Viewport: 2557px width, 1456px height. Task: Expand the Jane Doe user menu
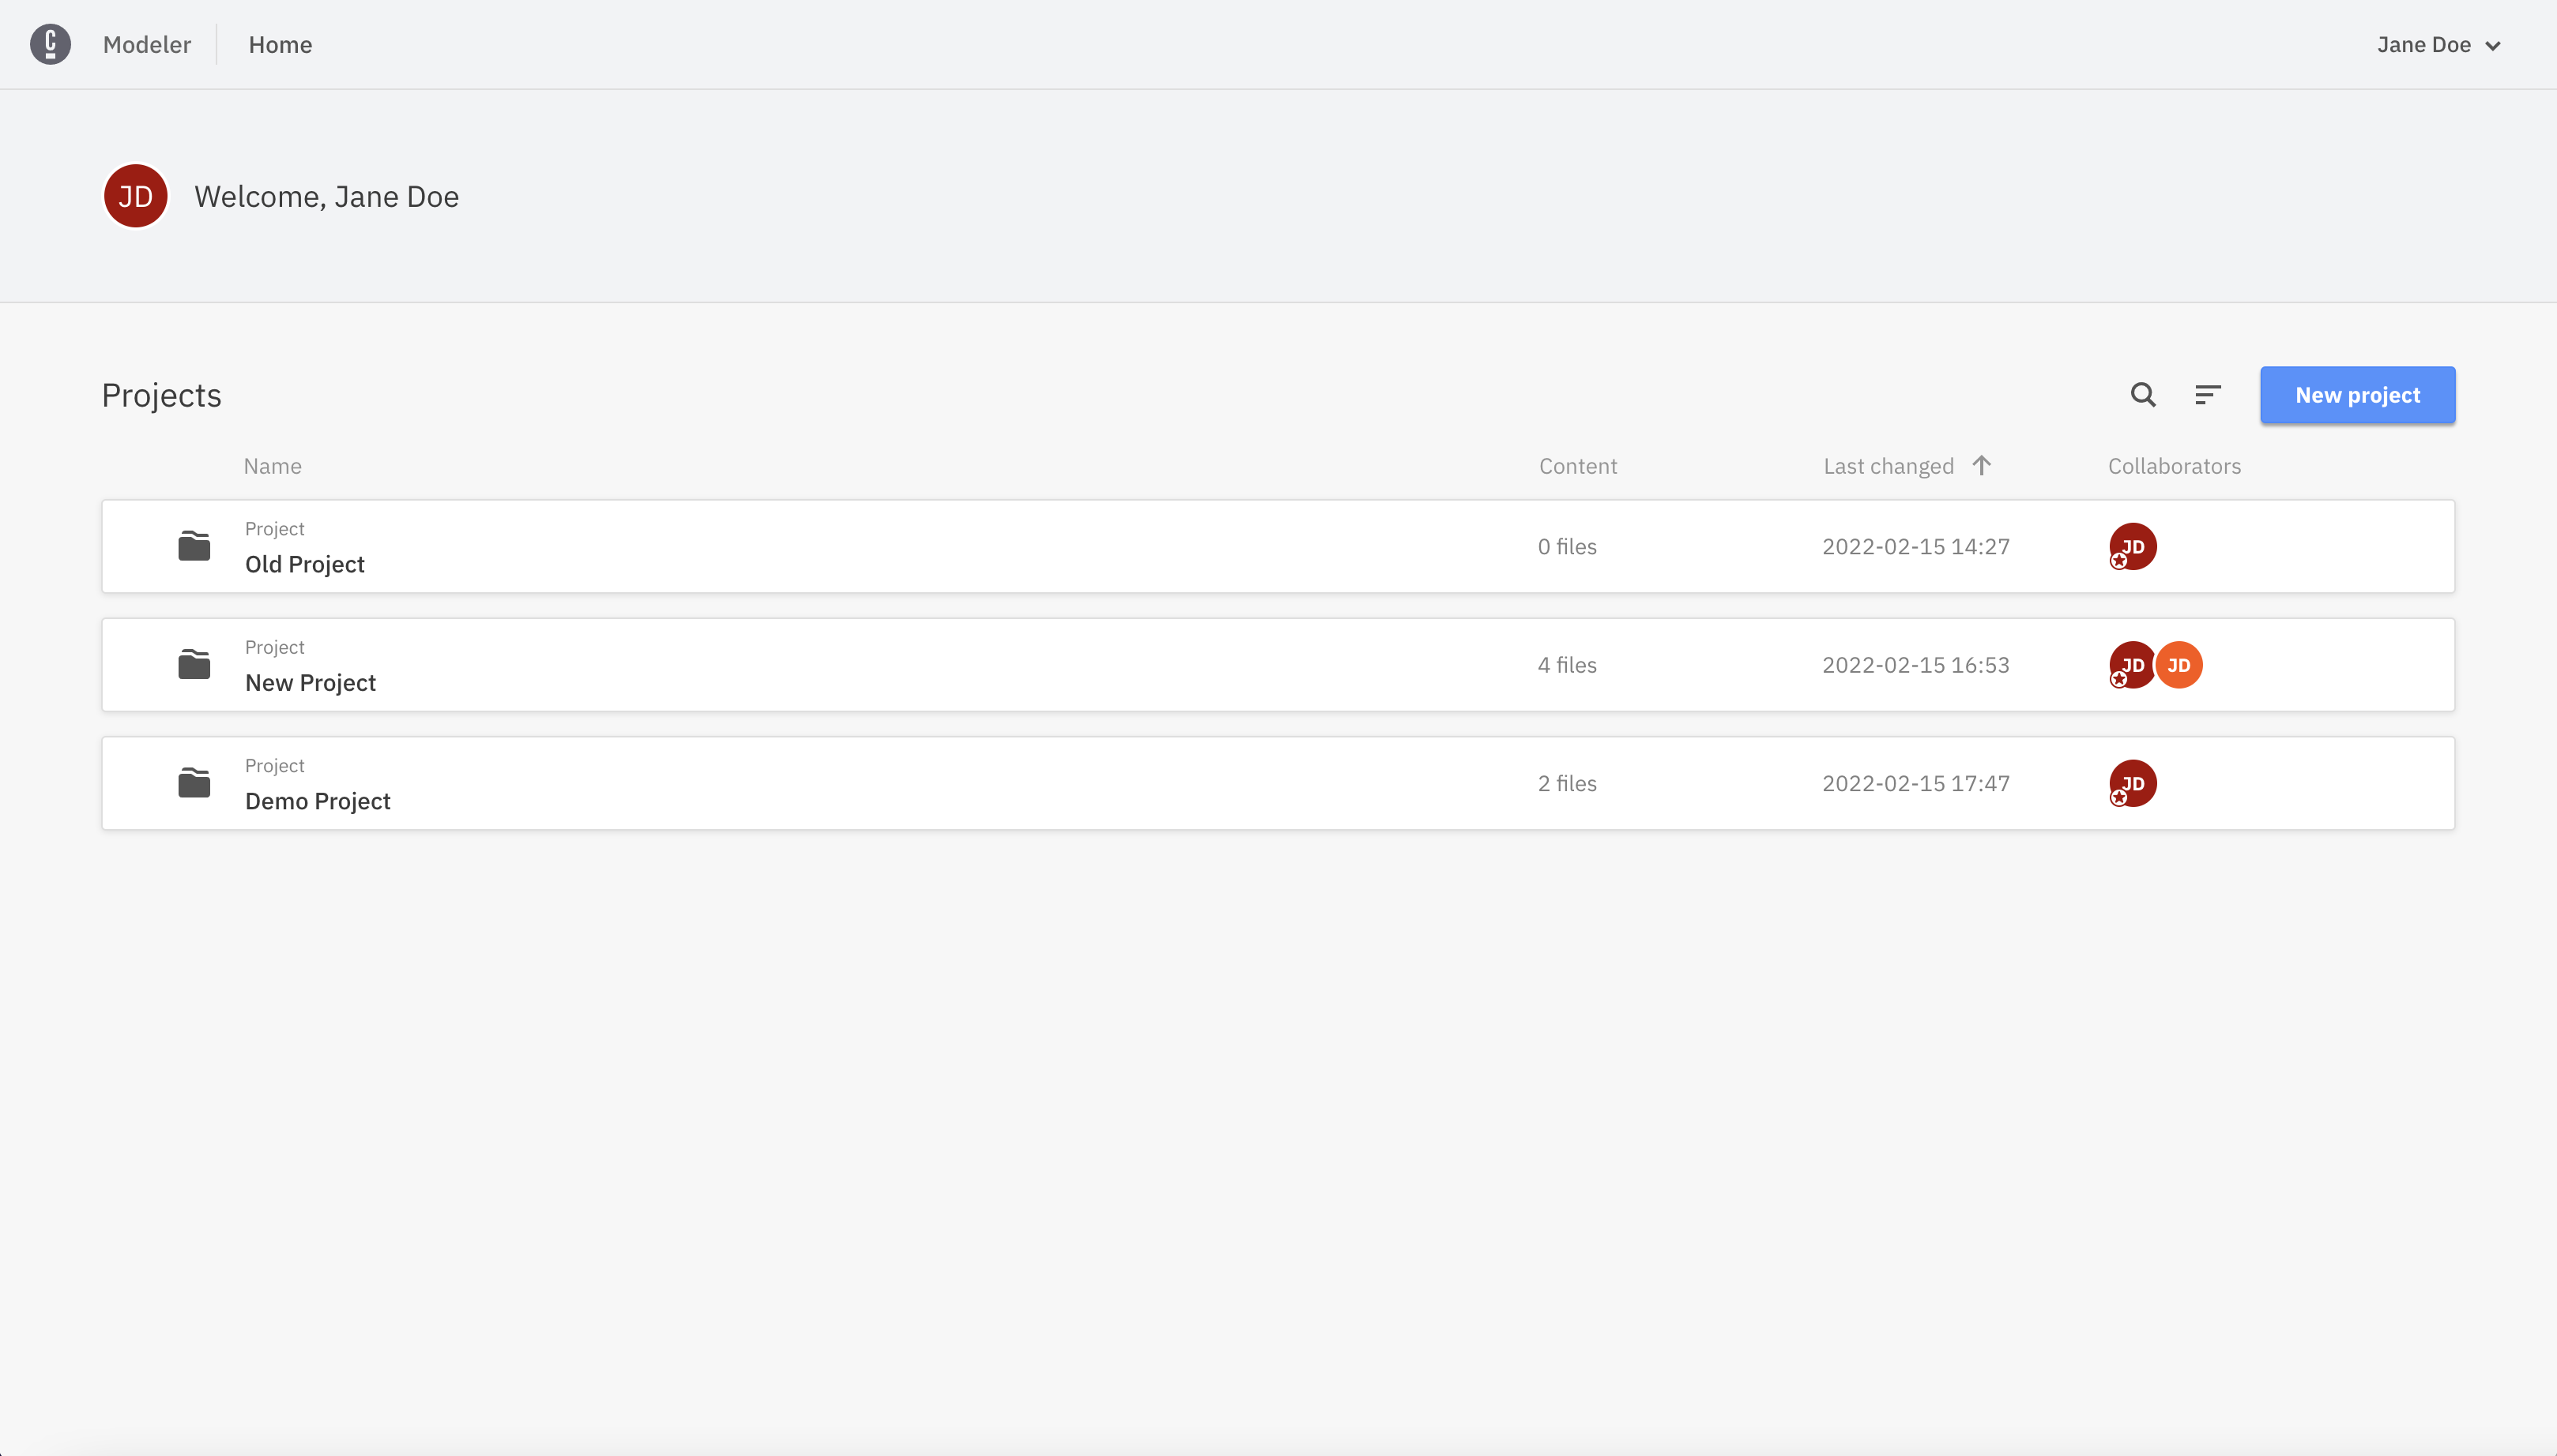tap(2424, 45)
